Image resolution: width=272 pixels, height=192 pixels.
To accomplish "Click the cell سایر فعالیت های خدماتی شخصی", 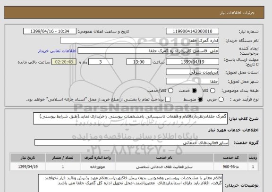I will pyautogui.click(x=164, y=167).
